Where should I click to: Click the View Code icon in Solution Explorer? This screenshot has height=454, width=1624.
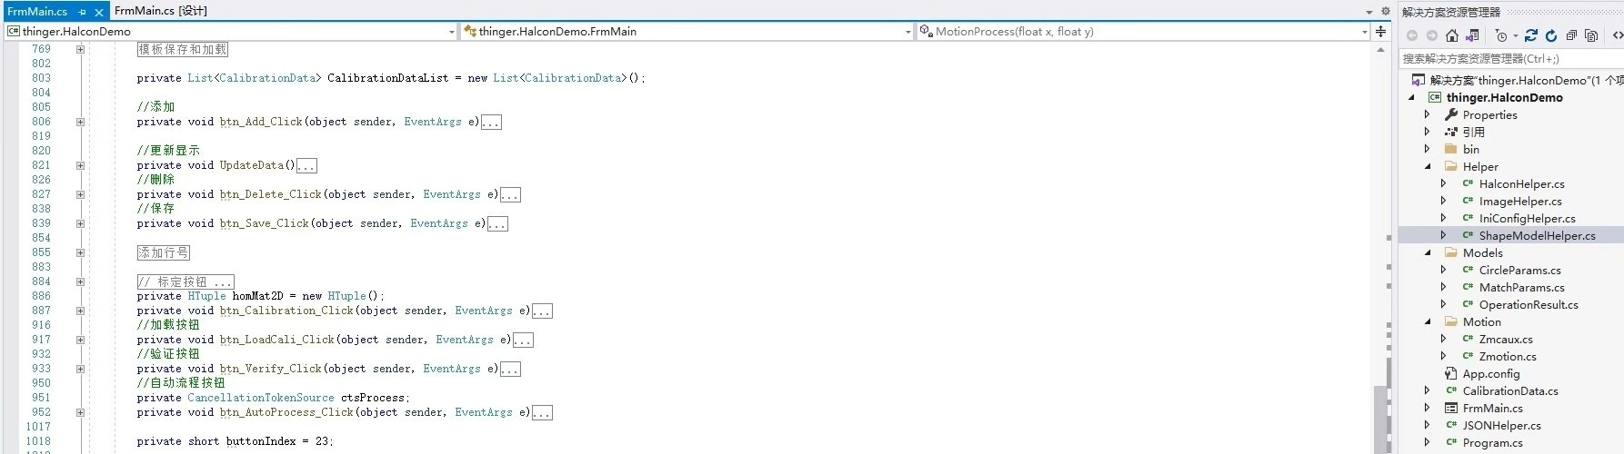coord(1618,35)
